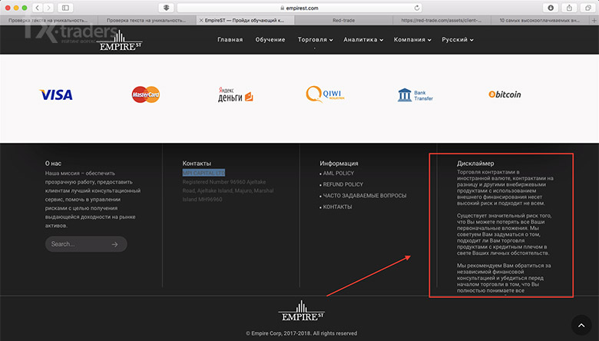Click the Visa payment logo

coord(56,94)
